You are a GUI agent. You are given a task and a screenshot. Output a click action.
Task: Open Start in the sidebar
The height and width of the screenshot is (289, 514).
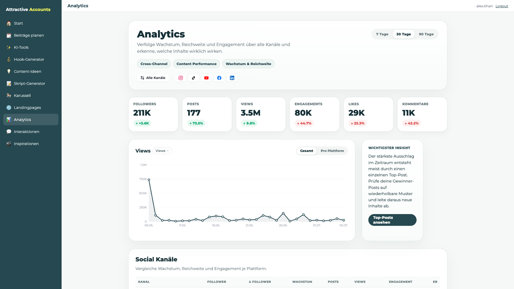(31, 23)
